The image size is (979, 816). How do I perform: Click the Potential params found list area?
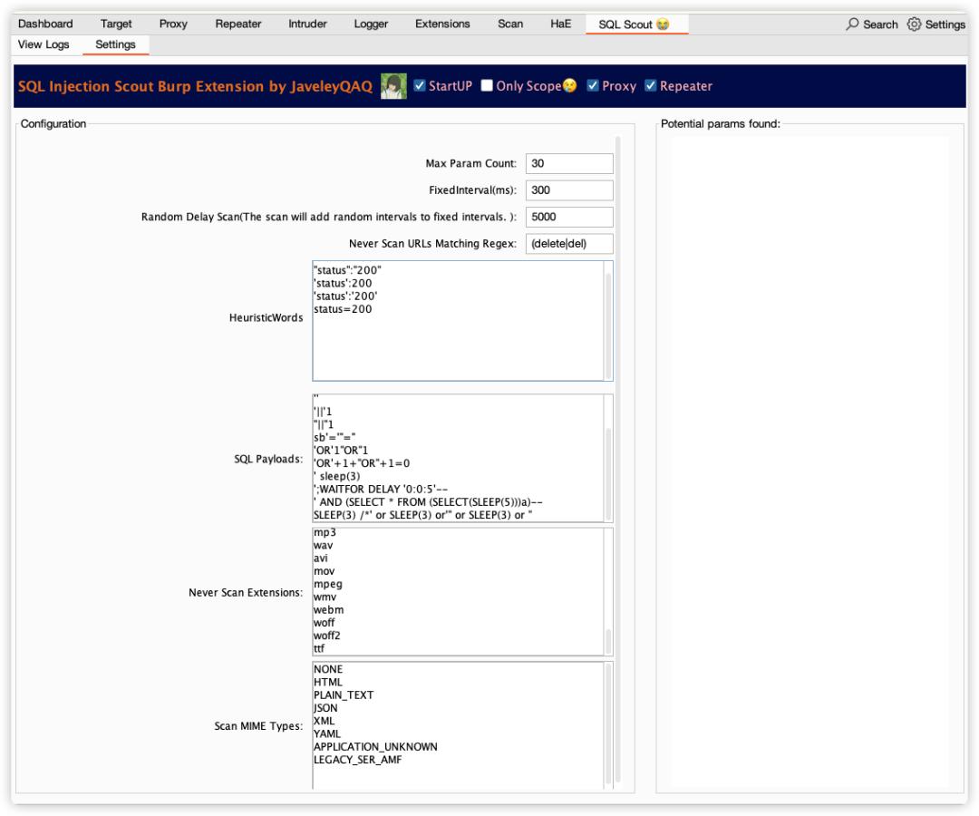point(809,461)
